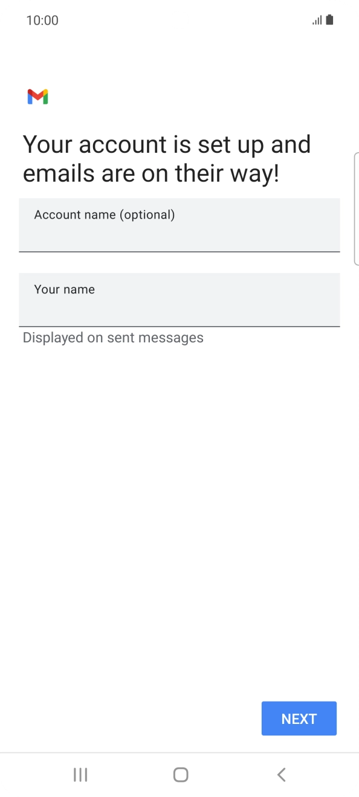Go back using the Back arrow icon
The width and height of the screenshot is (359, 797).
280,775
